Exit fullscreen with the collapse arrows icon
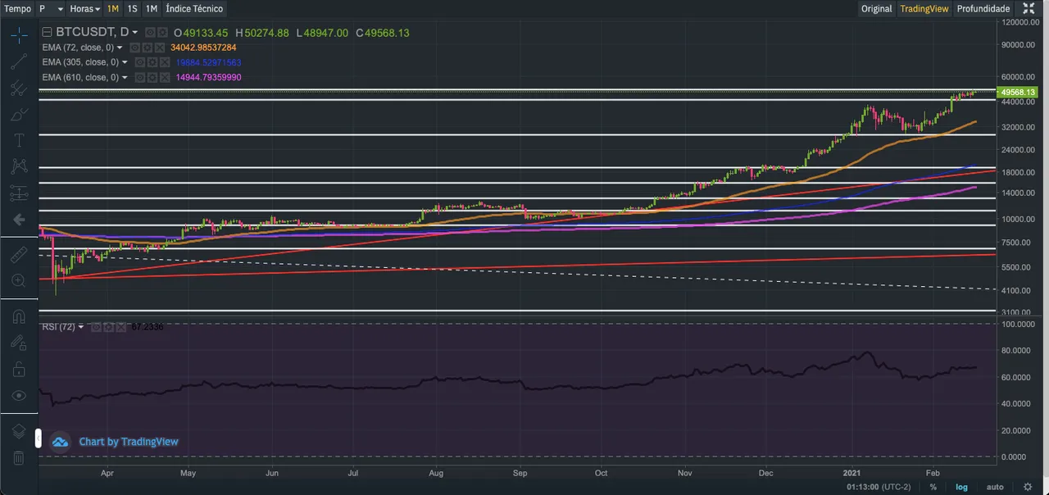The image size is (1049, 495). click(1029, 8)
